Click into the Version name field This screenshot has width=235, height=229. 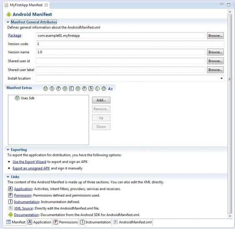(x=120, y=52)
